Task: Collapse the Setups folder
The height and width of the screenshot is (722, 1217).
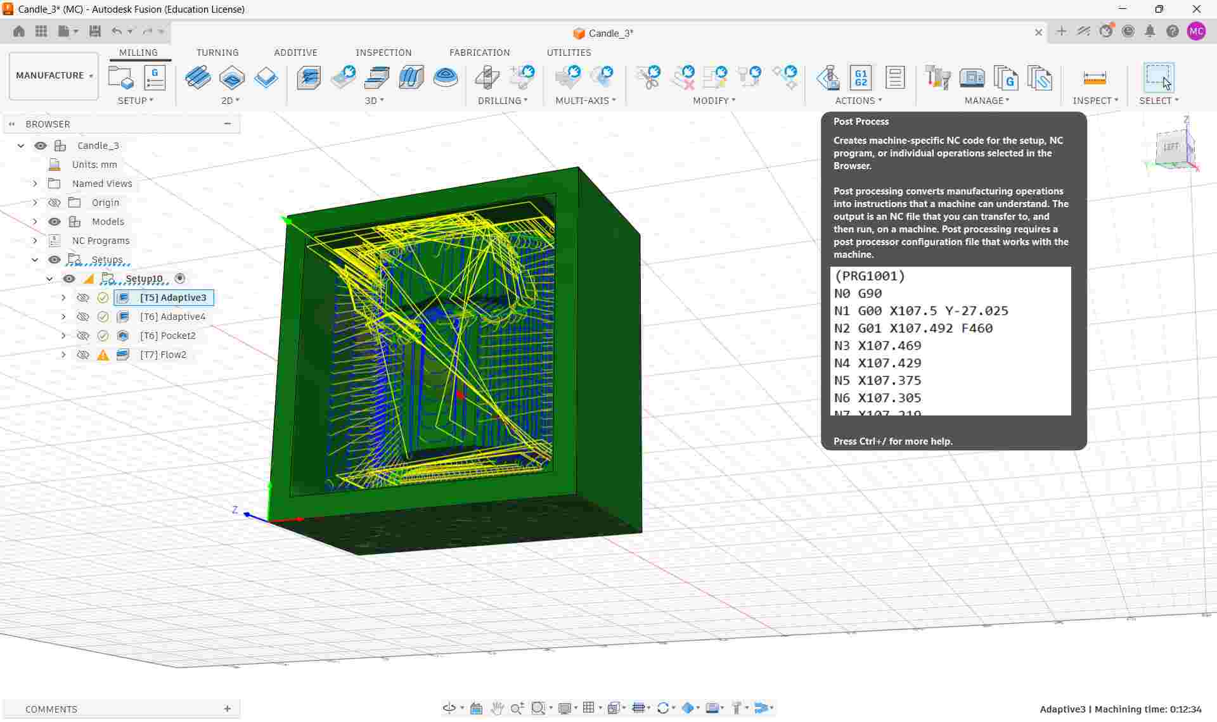Action: (x=35, y=260)
